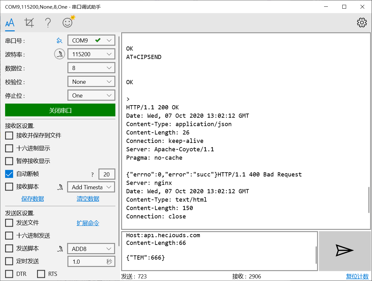
Task: Click the smiley face feedback icon
Action: (x=67, y=23)
